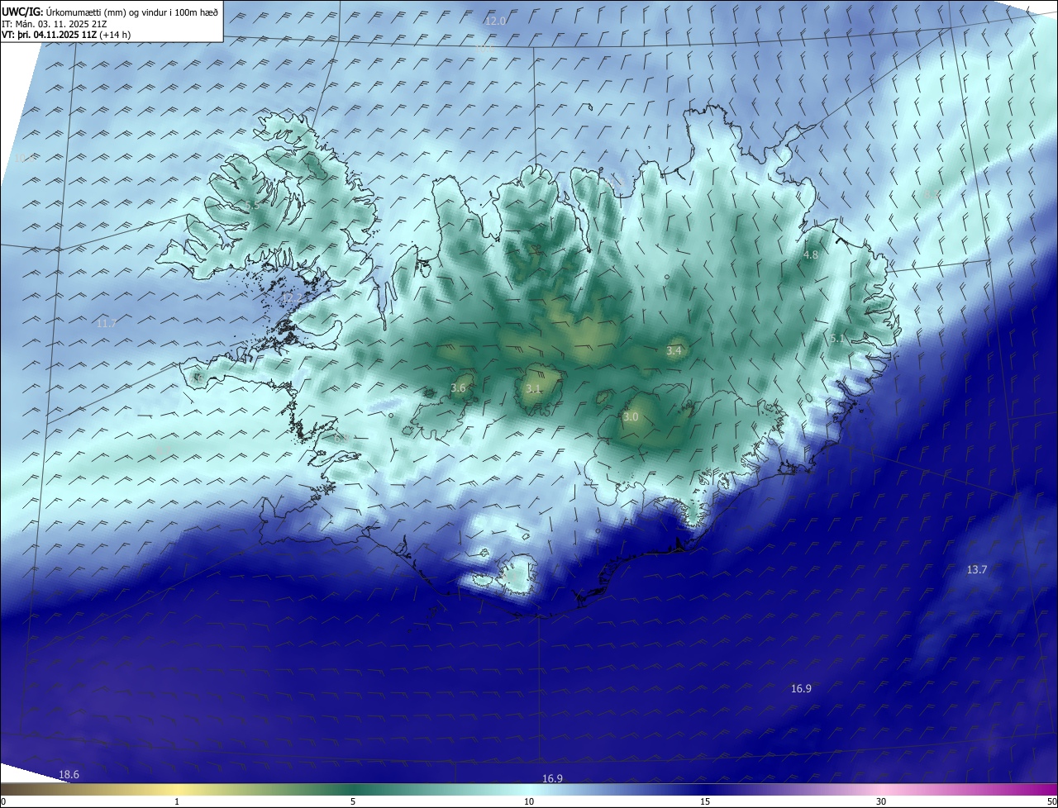
Task: Click the 11.7 value over the western sea
Action: click(x=106, y=323)
